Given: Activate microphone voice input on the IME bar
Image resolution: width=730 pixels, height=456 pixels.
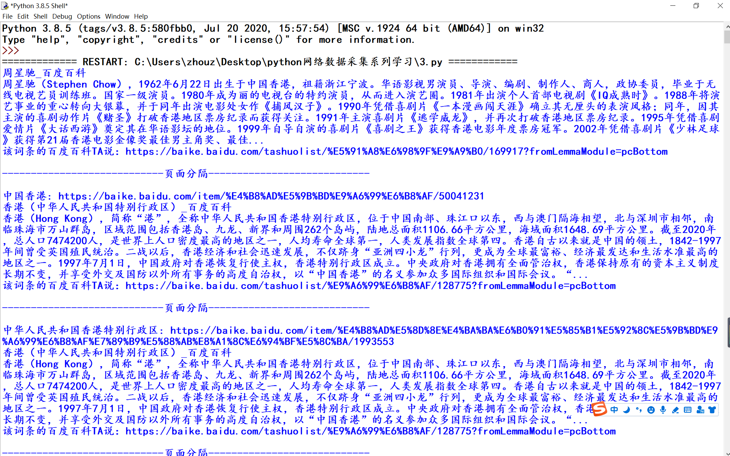Looking at the screenshot, I should tap(663, 410).
